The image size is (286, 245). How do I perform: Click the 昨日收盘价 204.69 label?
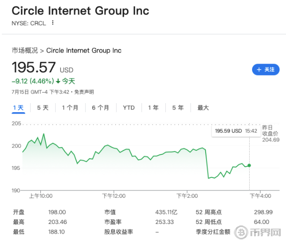(x=271, y=134)
